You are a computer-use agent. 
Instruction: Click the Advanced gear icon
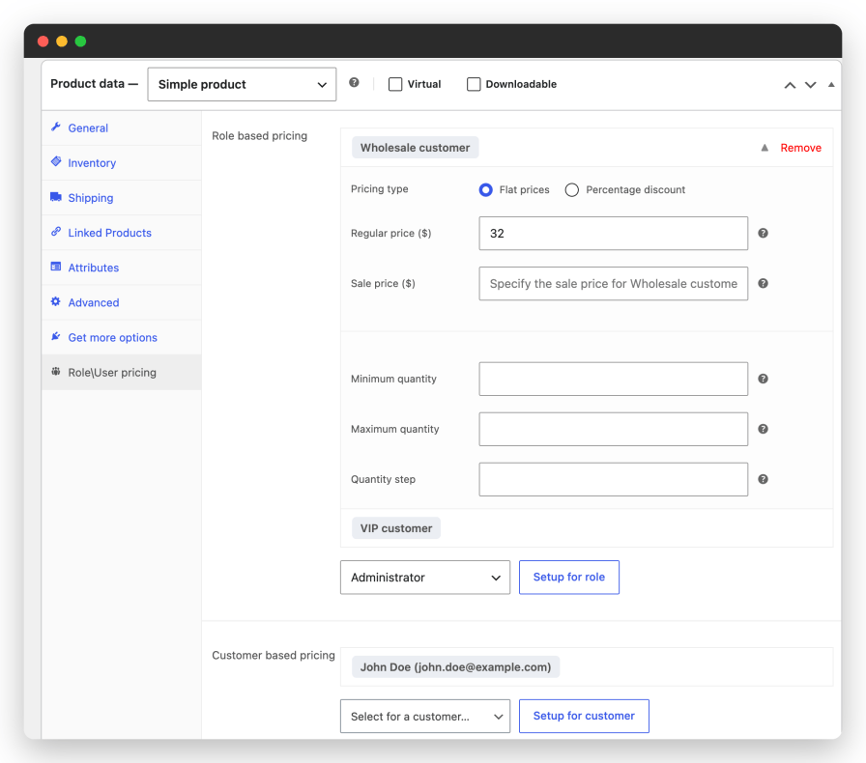(x=56, y=301)
